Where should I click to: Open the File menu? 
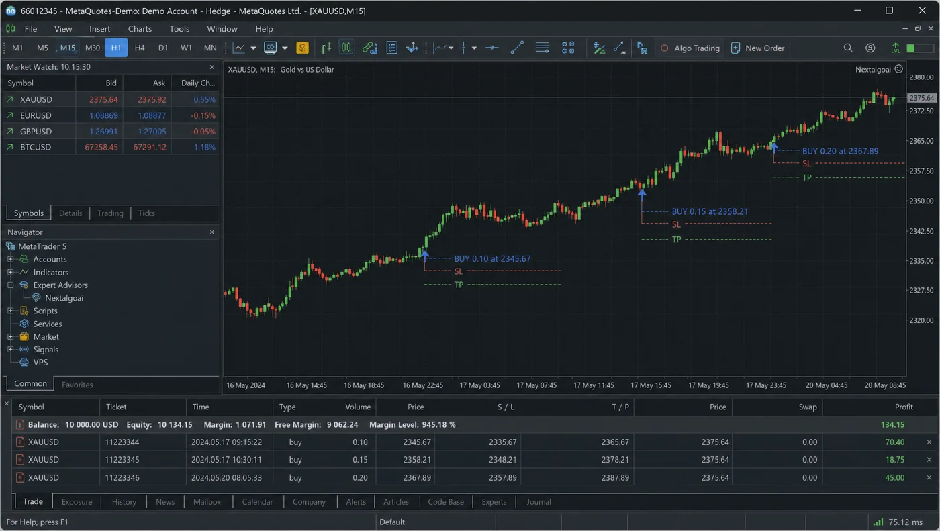[31, 29]
